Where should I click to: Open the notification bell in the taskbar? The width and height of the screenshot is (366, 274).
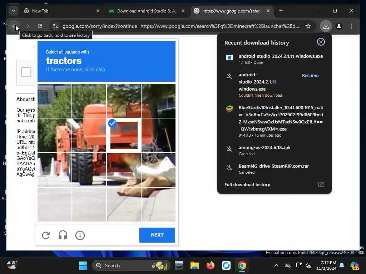(342, 265)
